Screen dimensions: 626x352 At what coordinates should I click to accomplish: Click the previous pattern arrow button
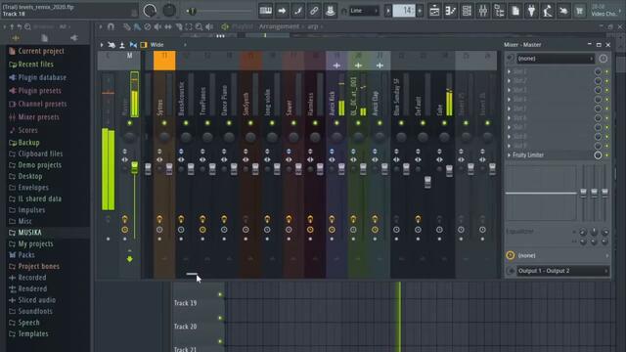(x=387, y=11)
